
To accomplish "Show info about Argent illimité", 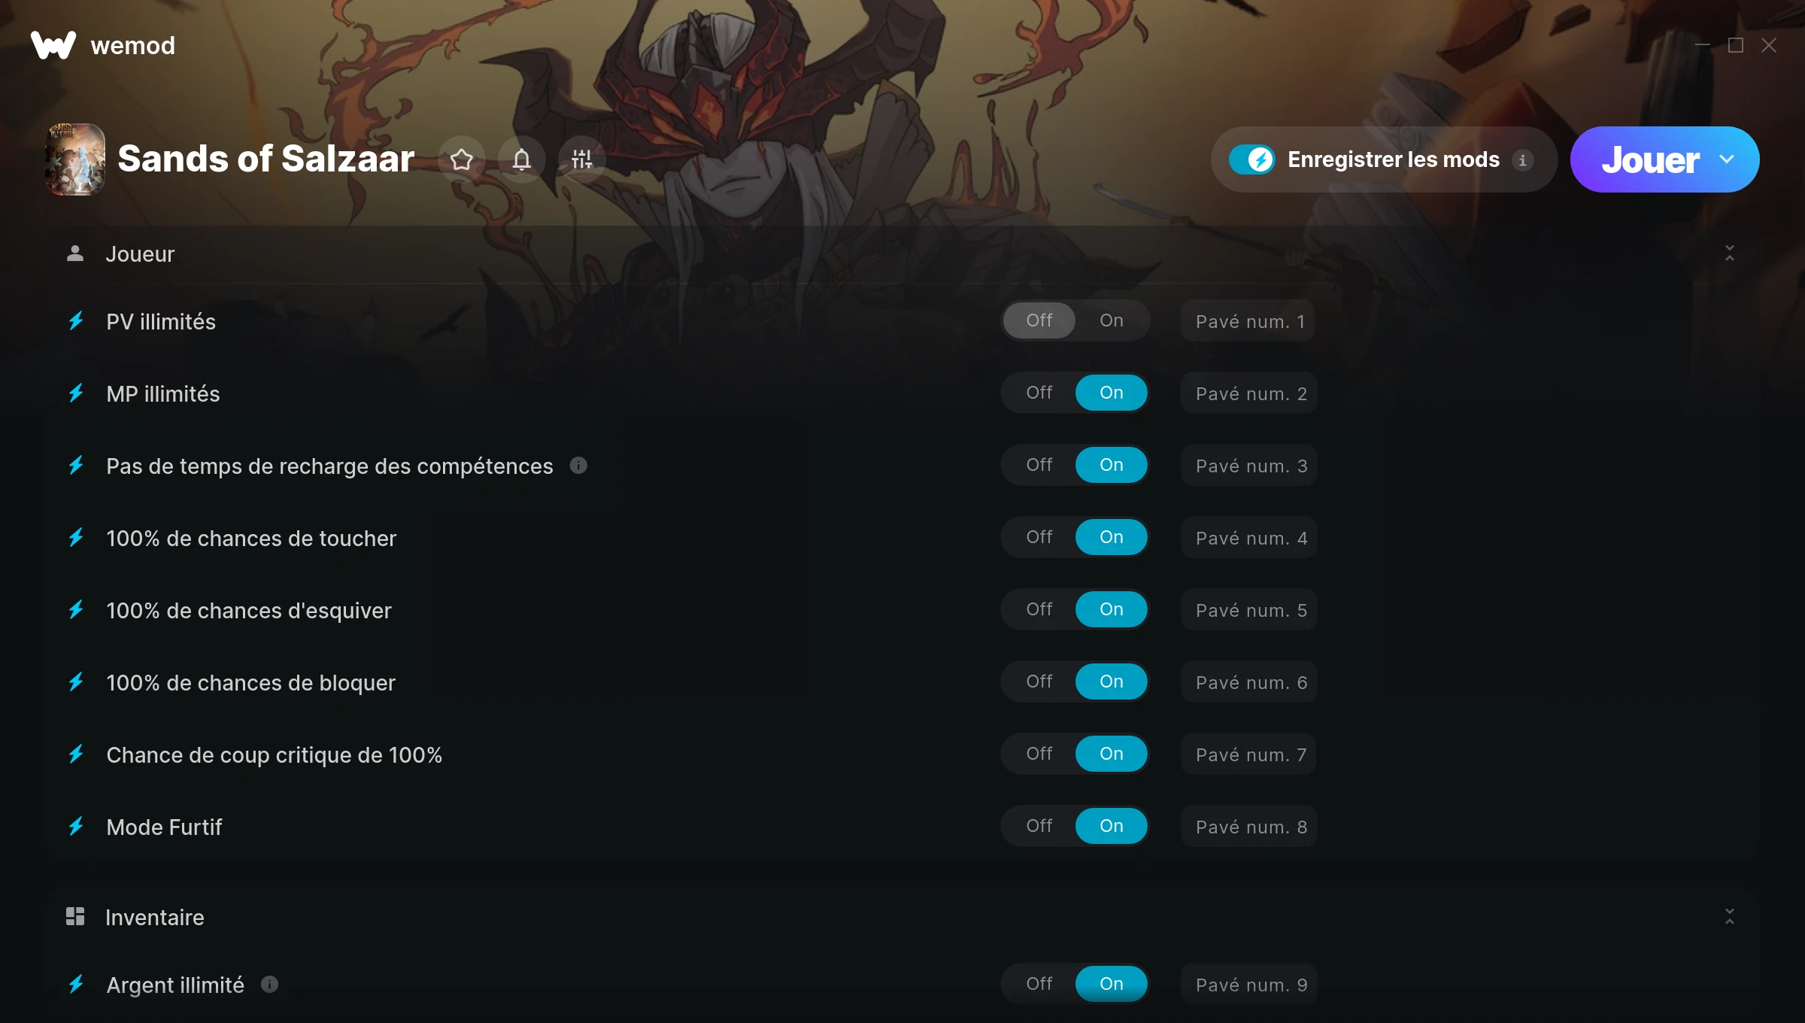I will (x=269, y=984).
